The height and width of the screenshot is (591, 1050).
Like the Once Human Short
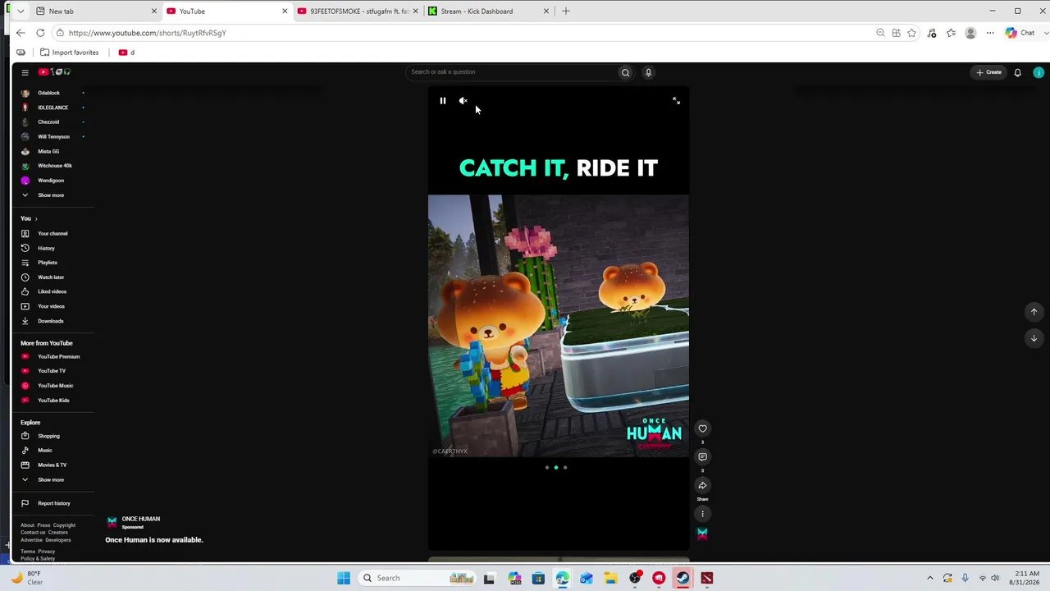pos(702,428)
